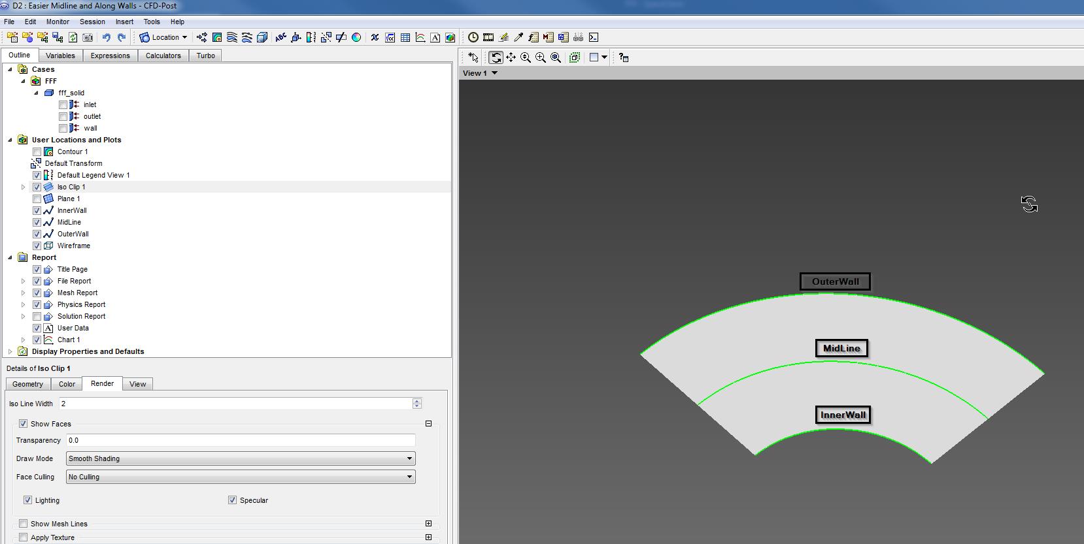Insert Text object (ABC icon)
This screenshot has width=1084, height=544.
click(281, 37)
